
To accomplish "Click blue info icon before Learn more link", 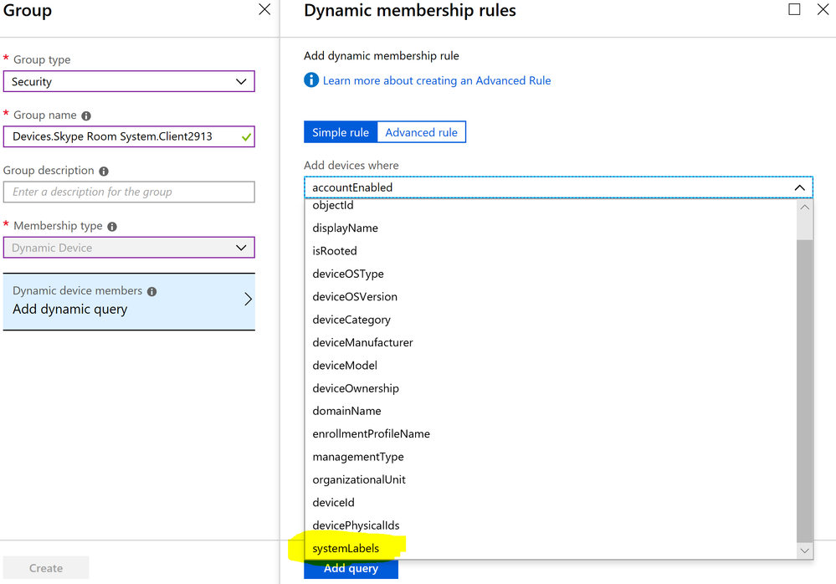I will point(311,80).
